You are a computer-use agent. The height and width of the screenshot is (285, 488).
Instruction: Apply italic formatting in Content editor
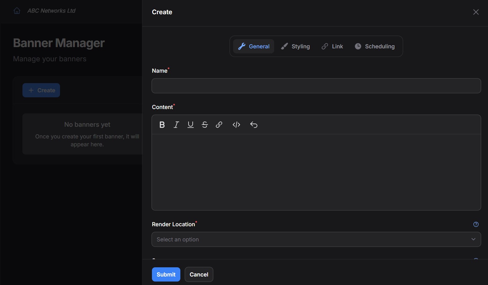tap(176, 125)
